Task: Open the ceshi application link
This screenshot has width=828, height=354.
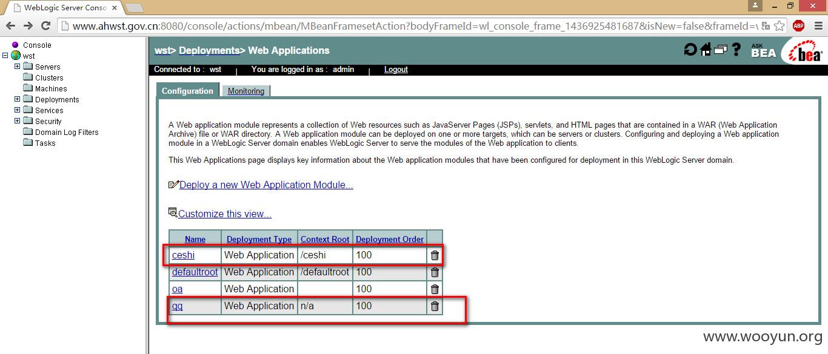Action: (183, 255)
